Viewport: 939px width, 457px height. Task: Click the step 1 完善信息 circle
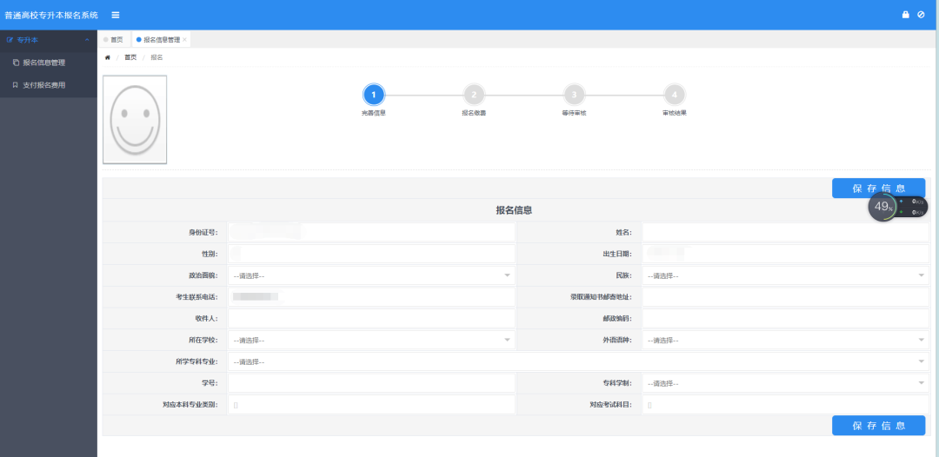[x=373, y=95]
